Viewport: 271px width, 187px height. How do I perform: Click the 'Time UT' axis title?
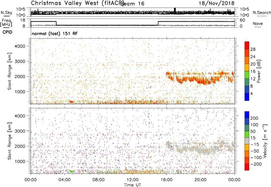(132, 185)
